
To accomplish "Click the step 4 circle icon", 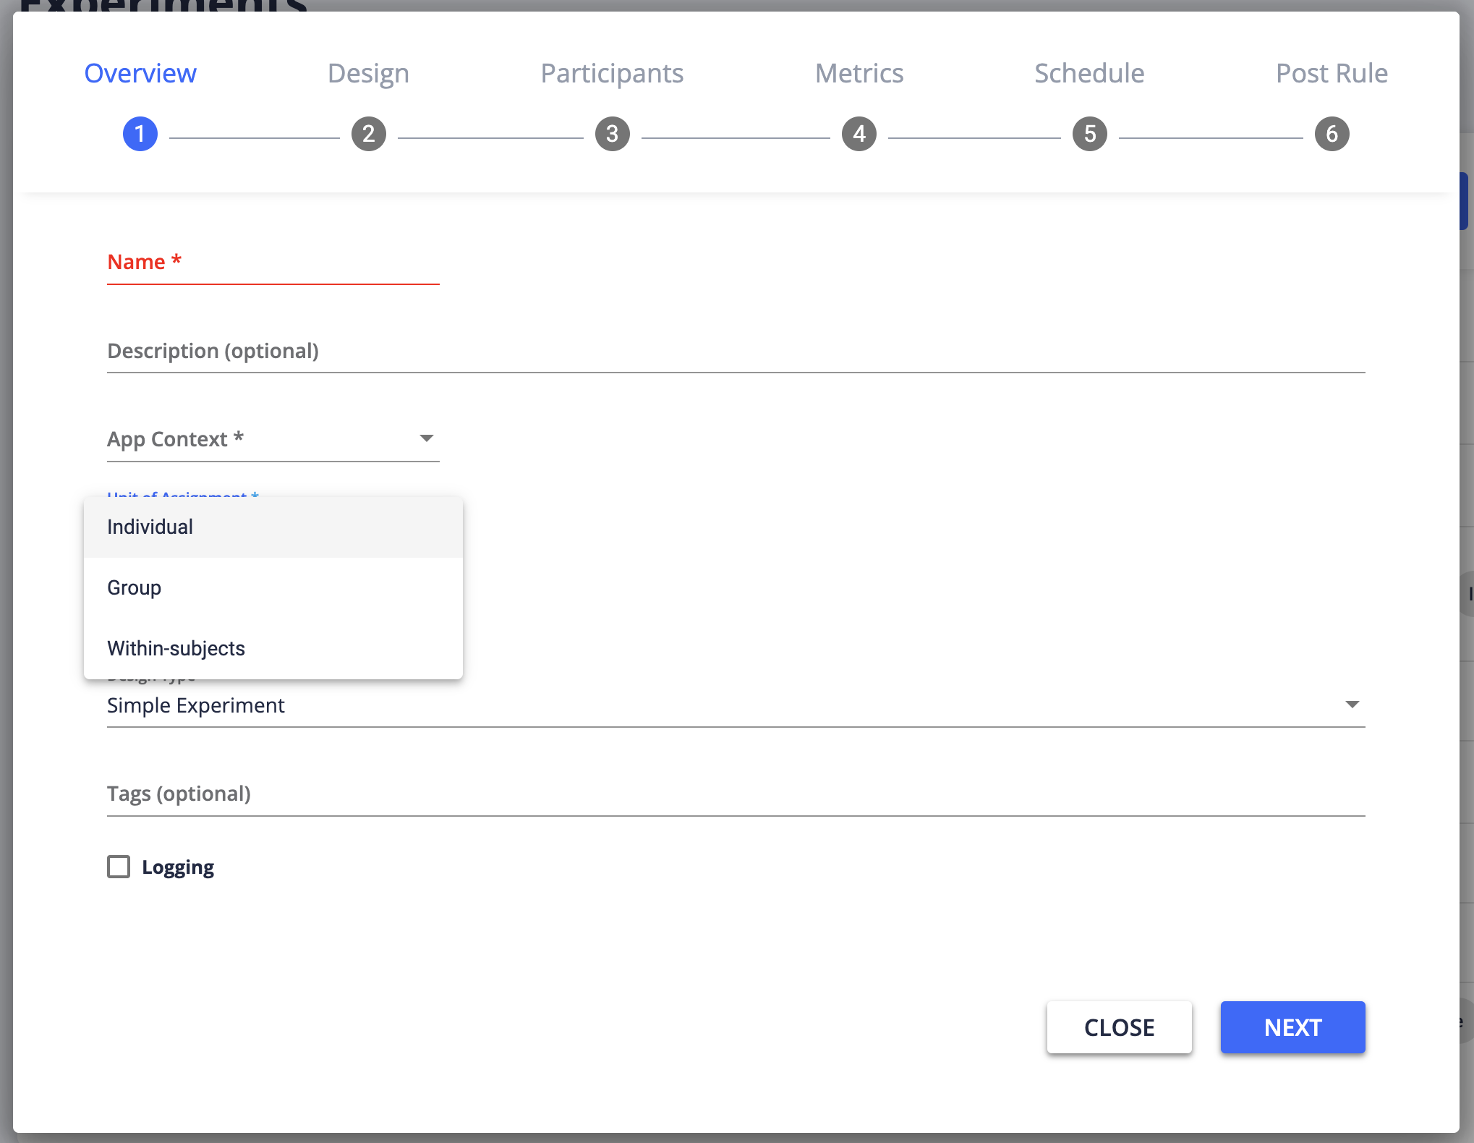I will pyautogui.click(x=859, y=134).
